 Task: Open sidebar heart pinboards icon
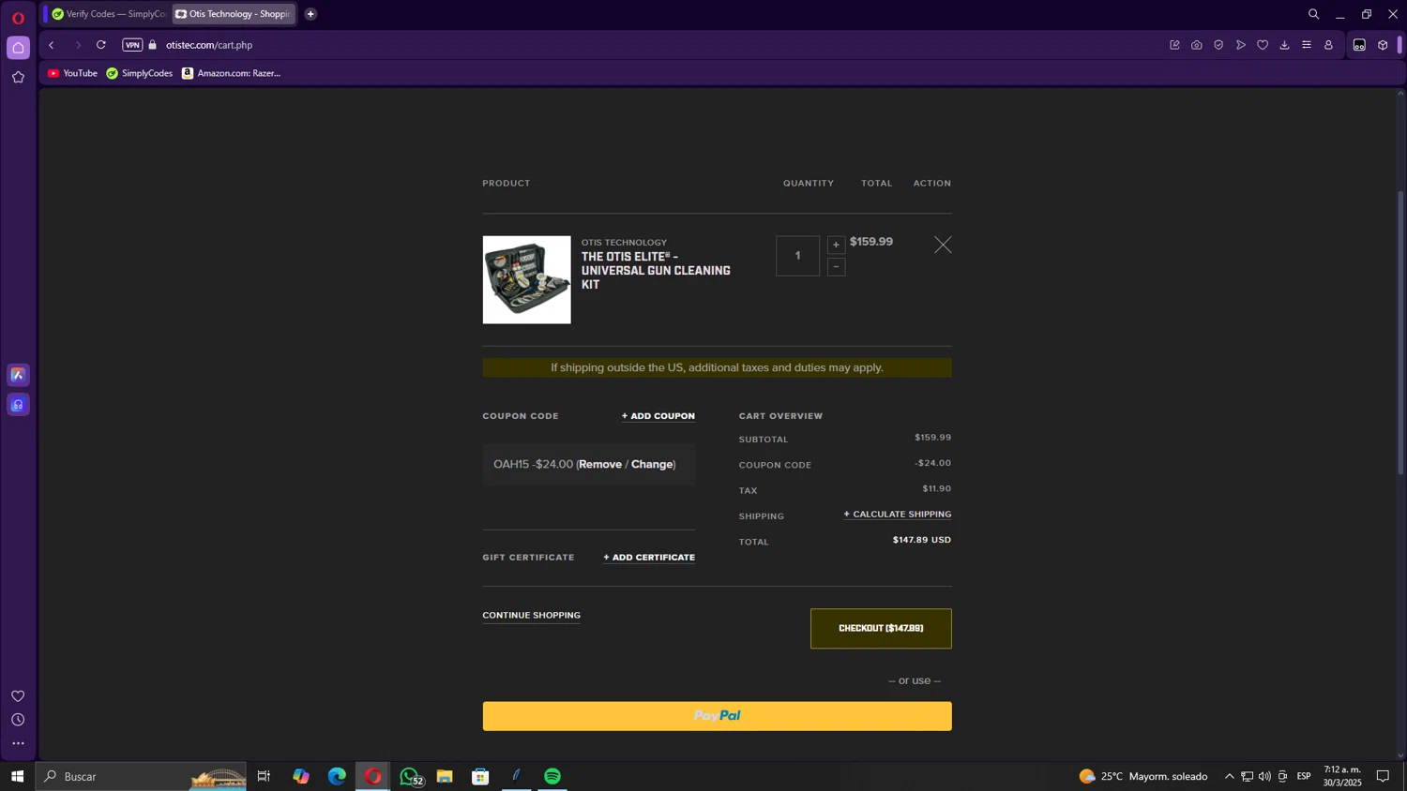18,695
